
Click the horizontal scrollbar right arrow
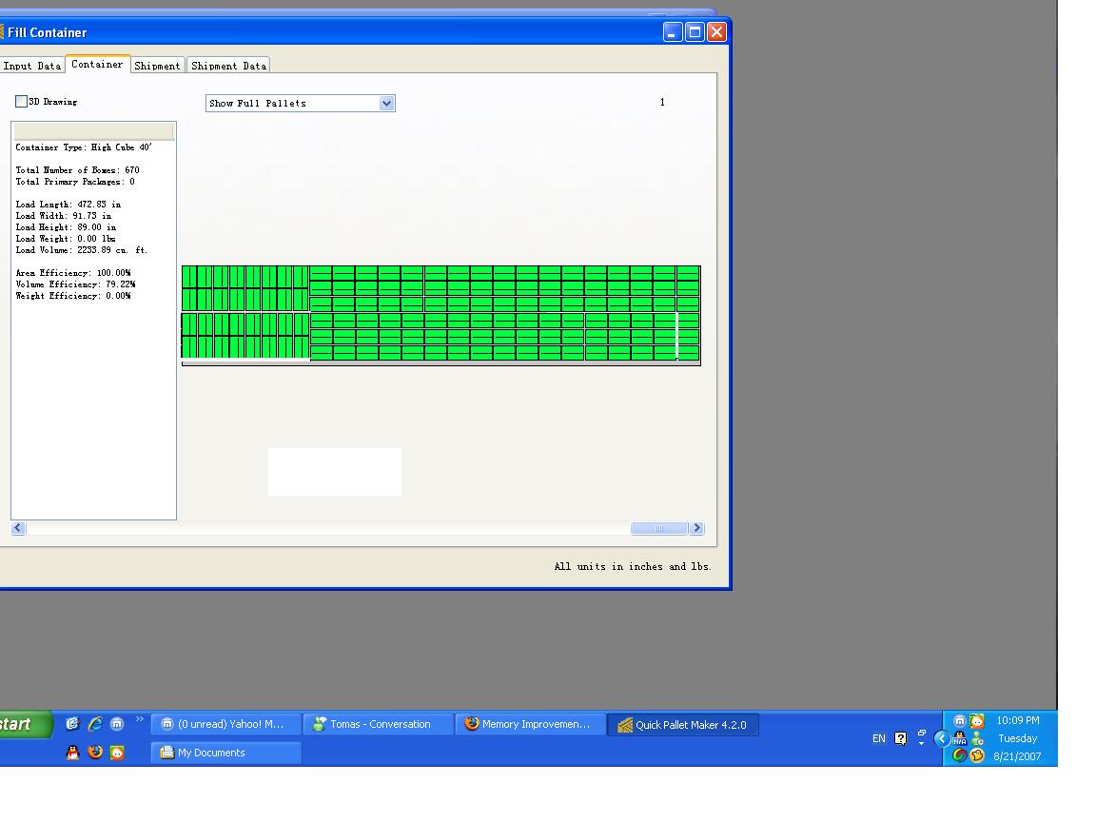[696, 528]
